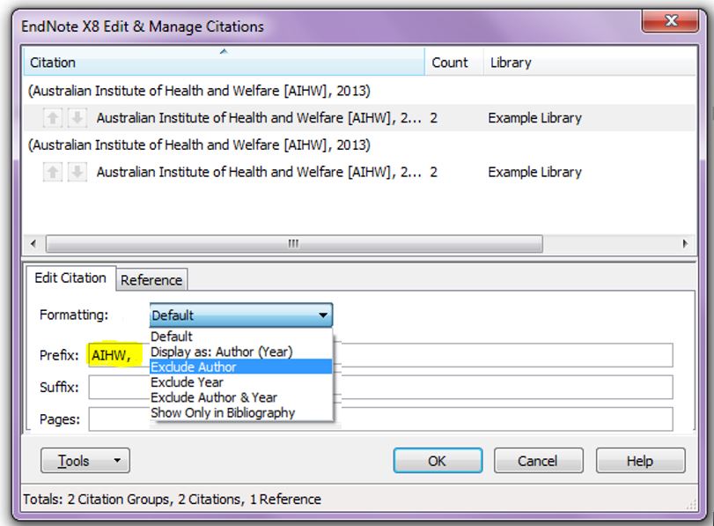Click move-down arrow in second AIHW citation row
This screenshot has width=714, height=526.
(x=77, y=173)
